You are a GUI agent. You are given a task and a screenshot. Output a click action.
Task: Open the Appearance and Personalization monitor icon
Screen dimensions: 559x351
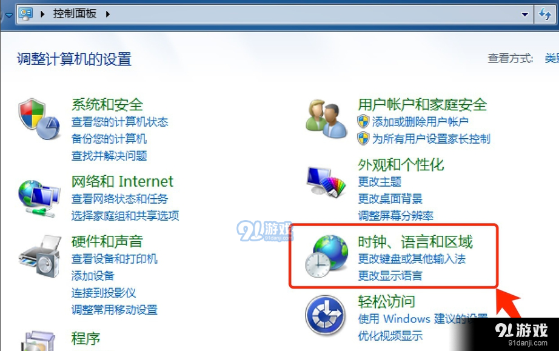[x=326, y=182]
